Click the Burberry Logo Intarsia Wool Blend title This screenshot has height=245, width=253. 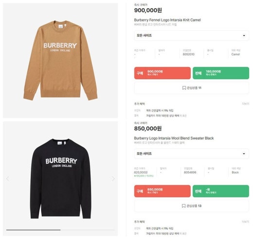pyautogui.click(x=174, y=138)
